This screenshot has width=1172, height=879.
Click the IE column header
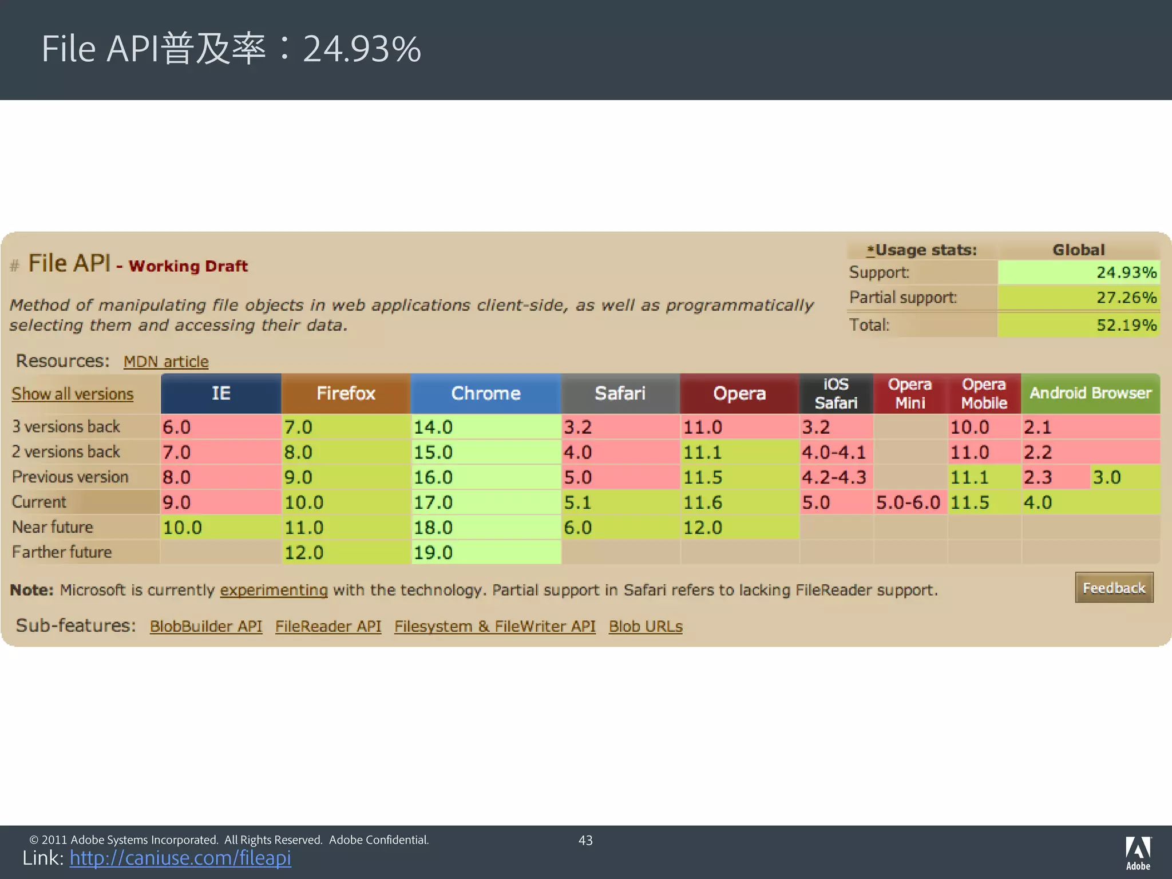(x=221, y=394)
